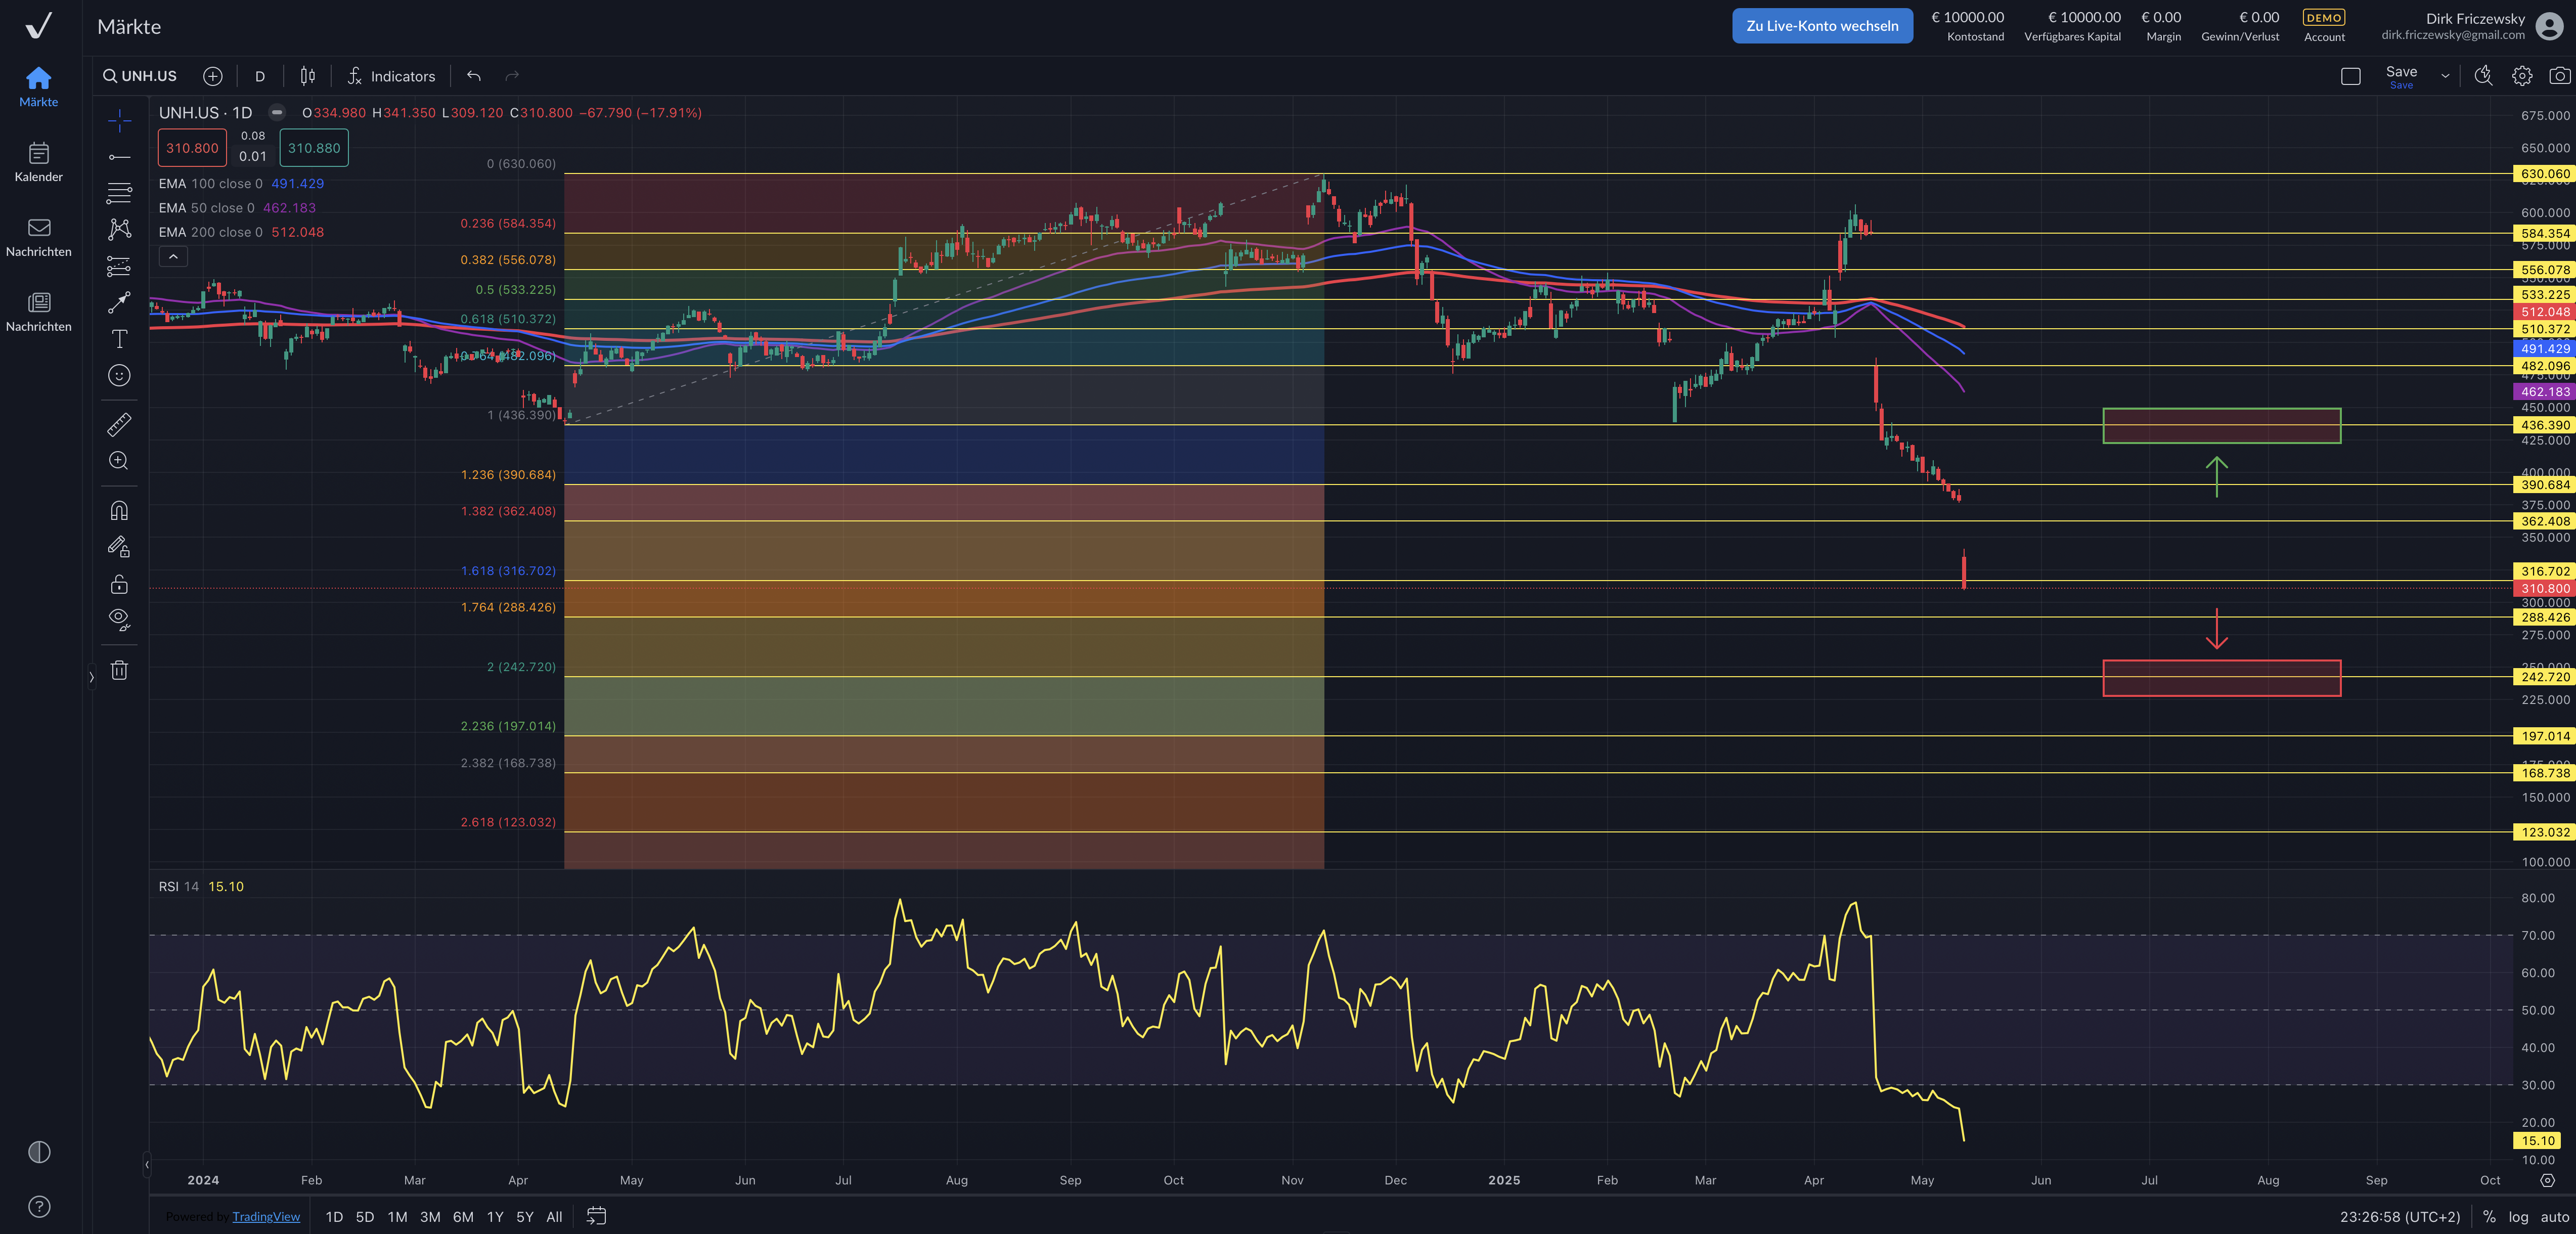Viewport: 2576px width, 1234px height.
Task: Toggle the magnet snap mode
Action: coord(119,511)
